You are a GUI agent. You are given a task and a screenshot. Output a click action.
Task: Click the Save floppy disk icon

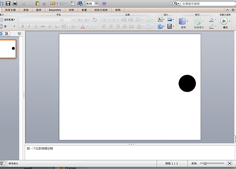(8, 3)
